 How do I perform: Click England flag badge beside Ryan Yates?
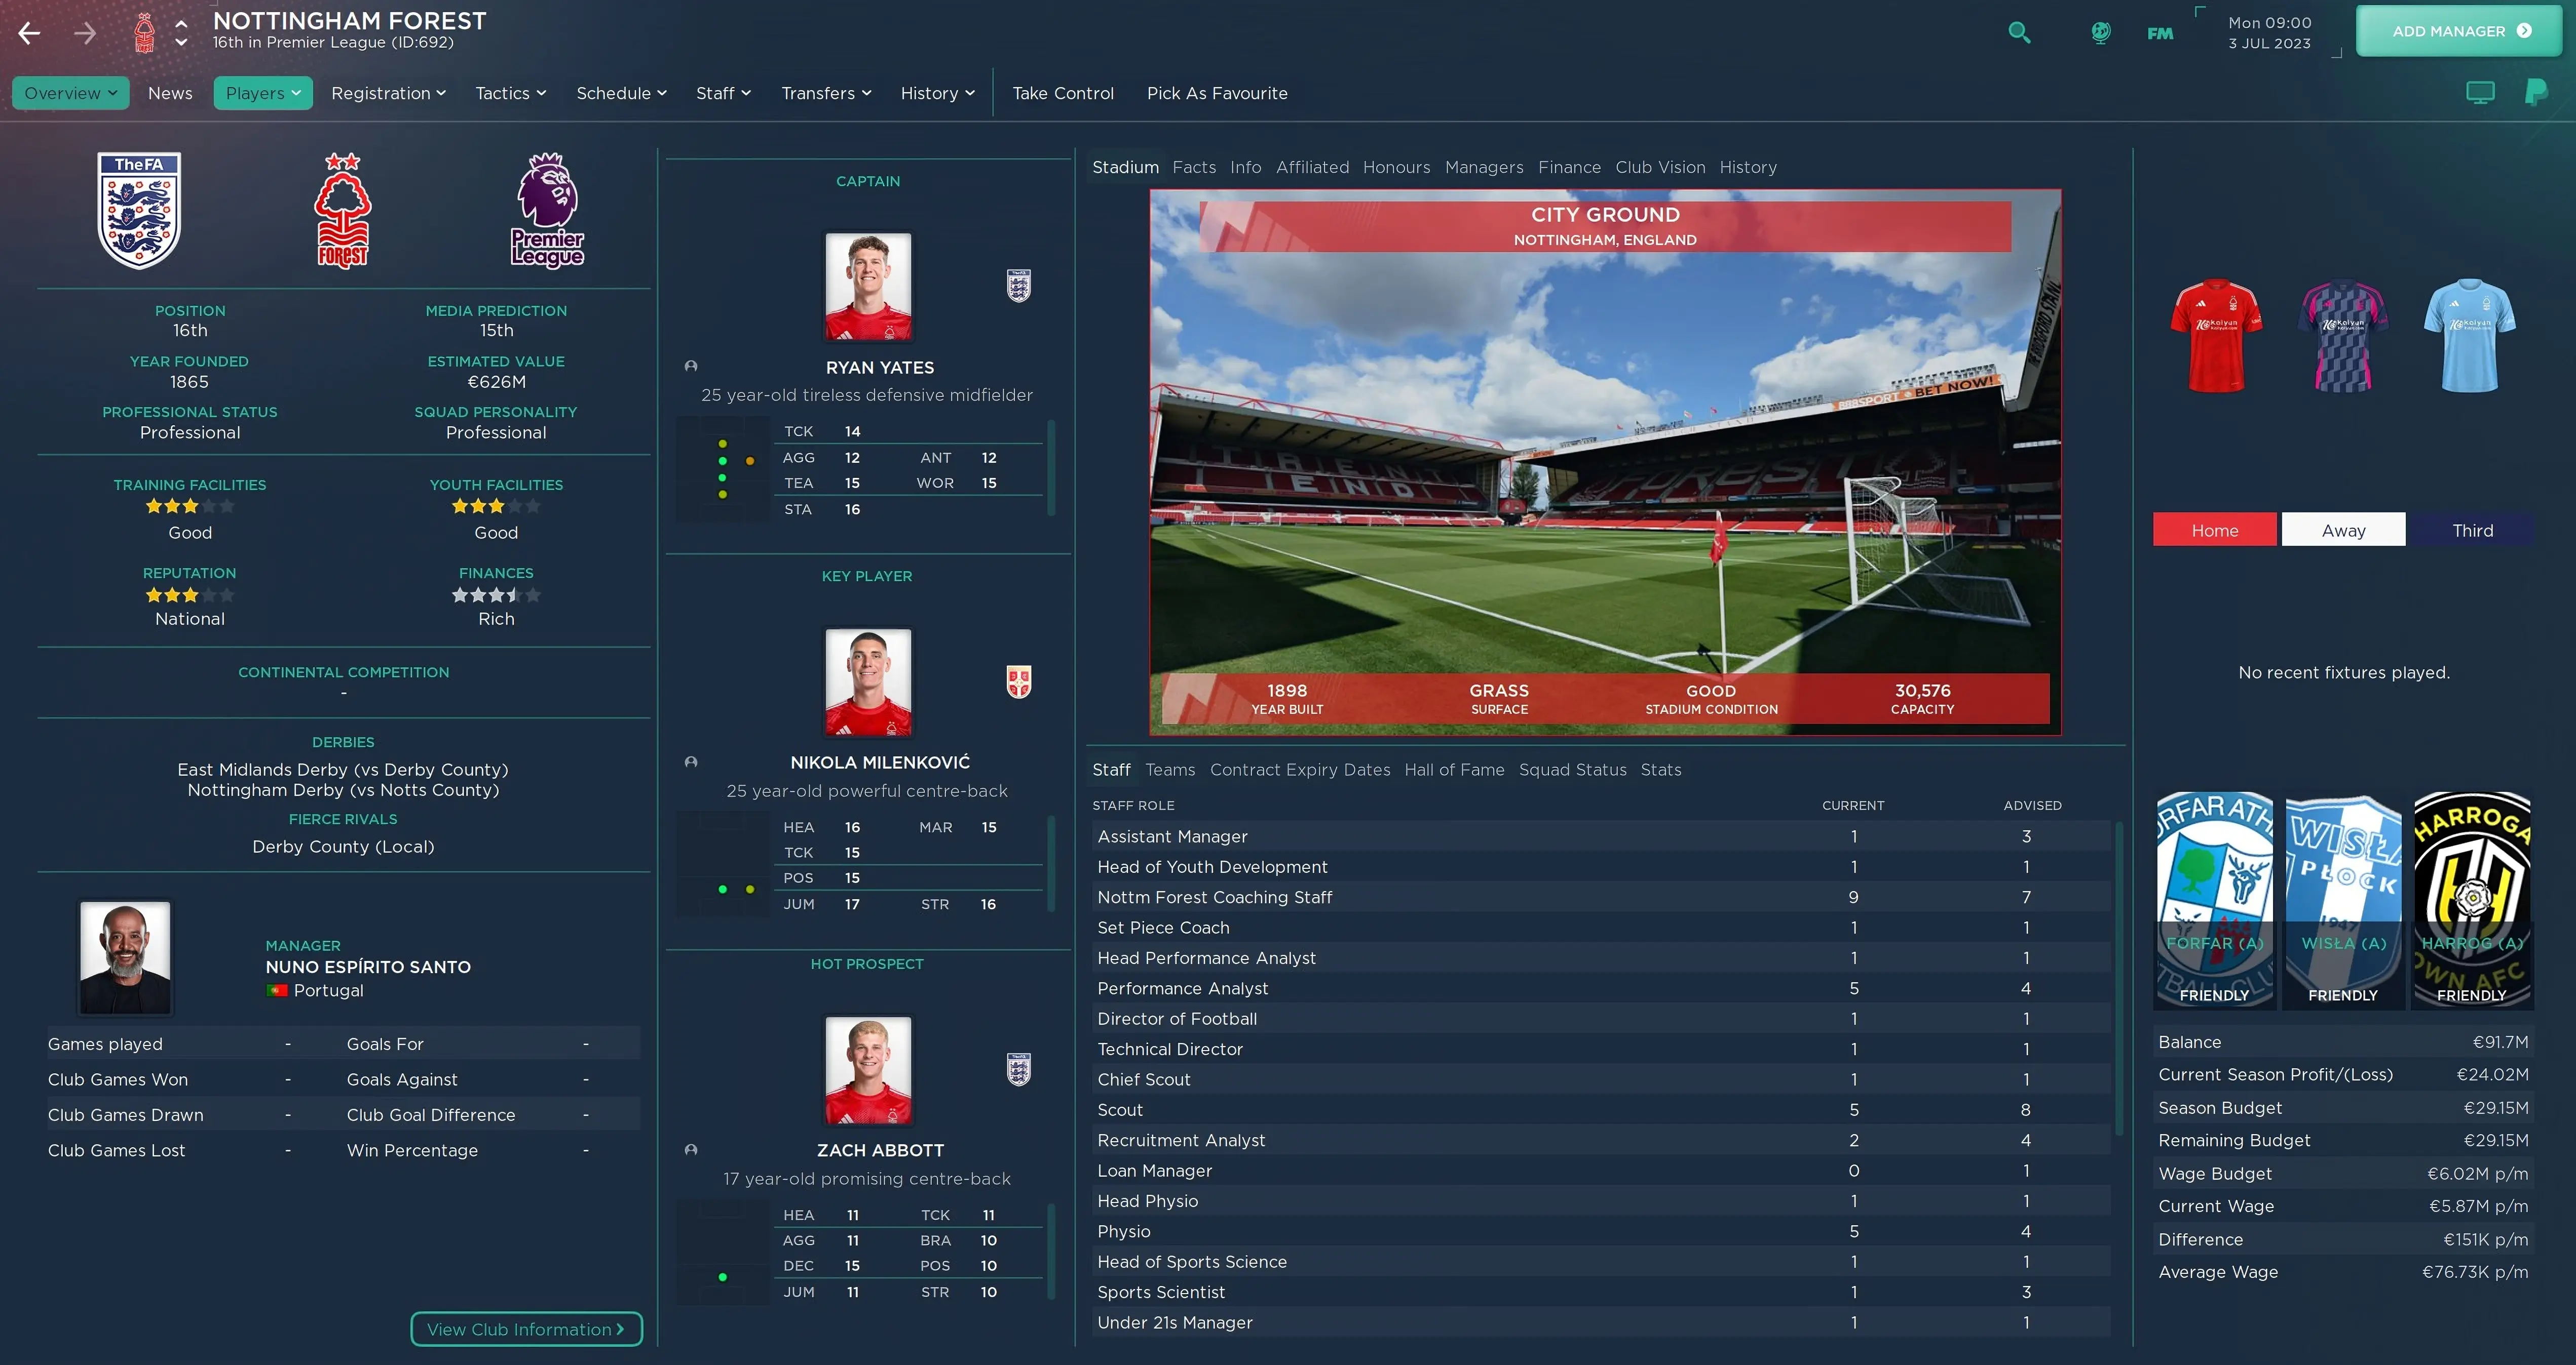[x=1019, y=286]
